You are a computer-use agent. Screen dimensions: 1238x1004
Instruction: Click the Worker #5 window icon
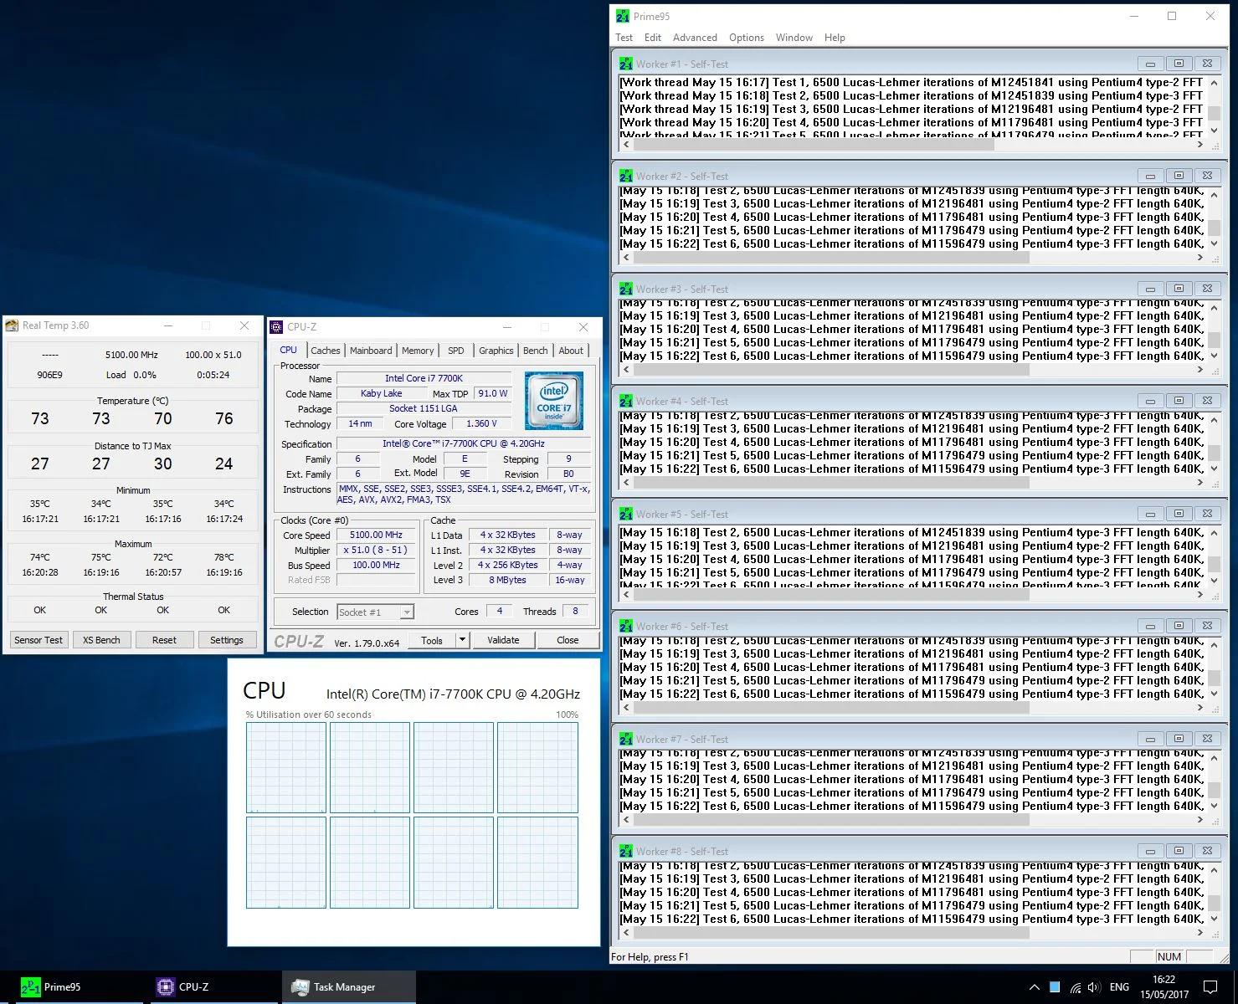click(x=626, y=514)
